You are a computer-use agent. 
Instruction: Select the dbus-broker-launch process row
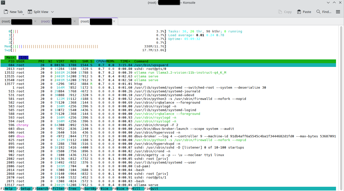click(168, 129)
